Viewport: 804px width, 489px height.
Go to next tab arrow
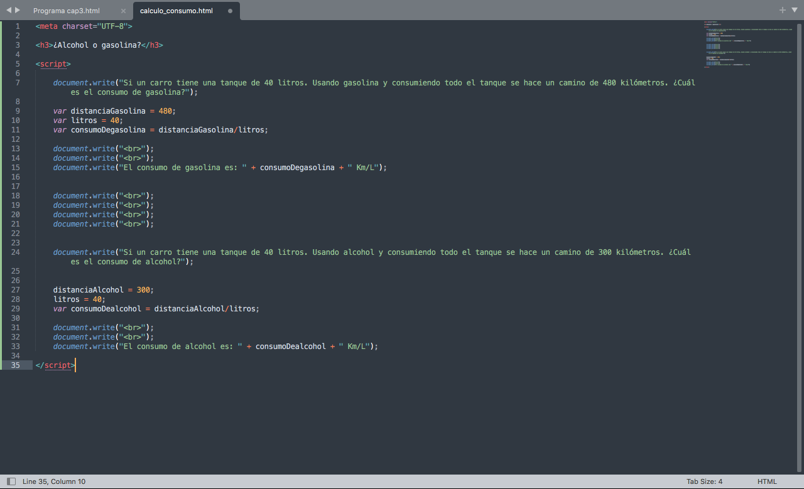[x=18, y=10]
